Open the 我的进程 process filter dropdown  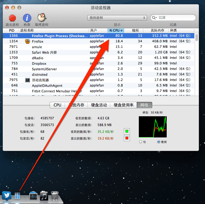pyautogui.click(x=117, y=18)
